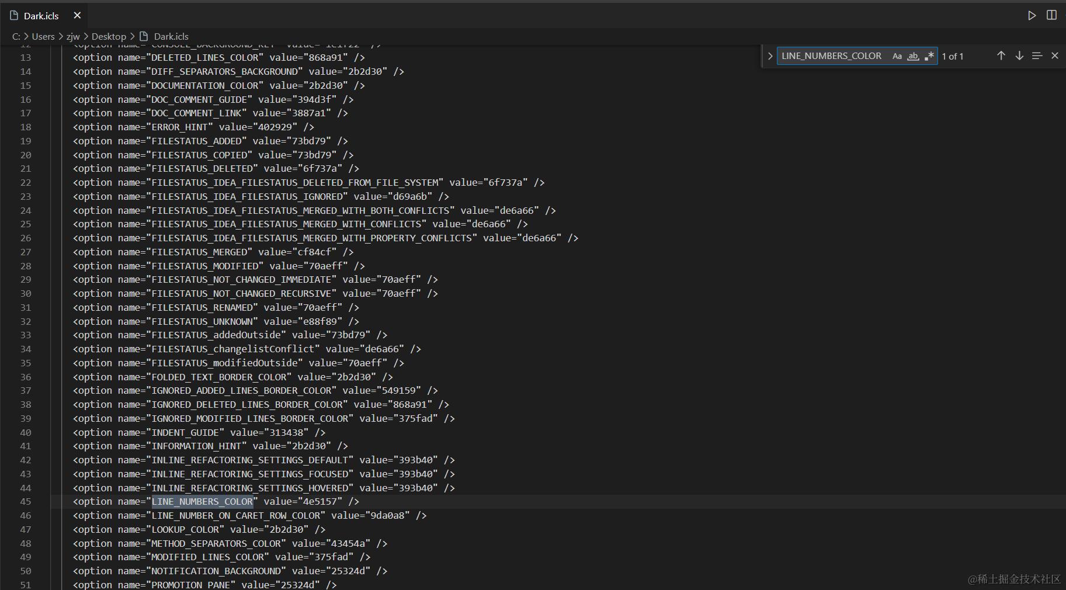The height and width of the screenshot is (590, 1066).
Task: Click DIFF_SEPARATORS_BACKGROUND option name
Action: [x=224, y=71]
